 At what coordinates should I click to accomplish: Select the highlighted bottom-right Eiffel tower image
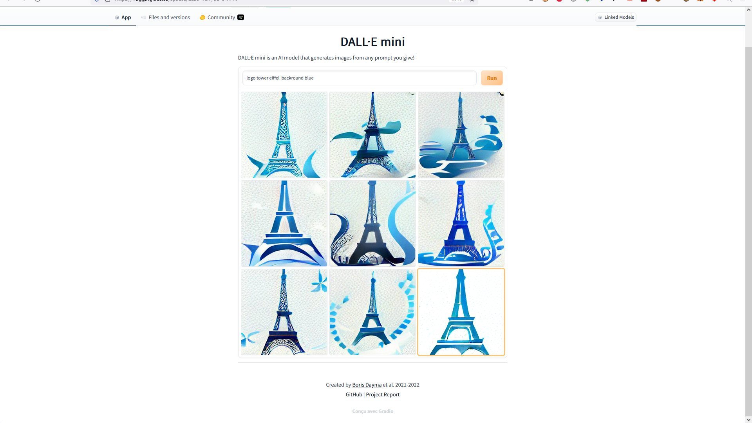461,312
